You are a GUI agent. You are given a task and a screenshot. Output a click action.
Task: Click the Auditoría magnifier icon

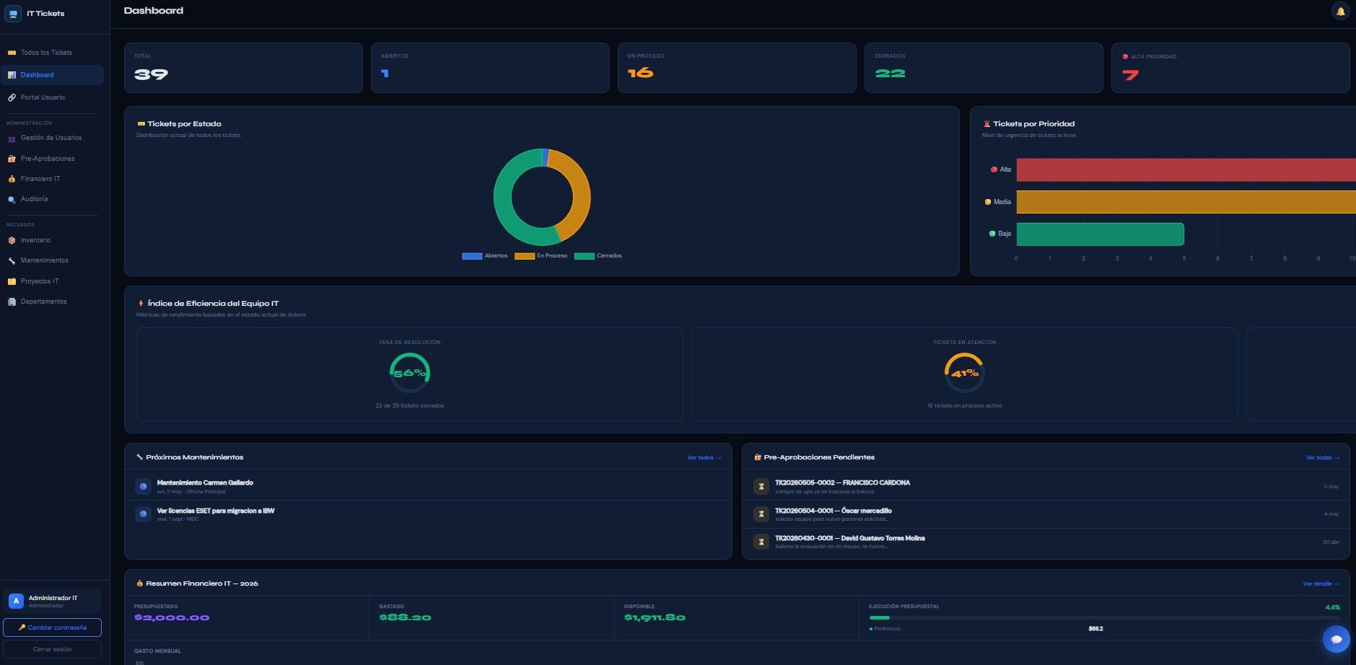pos(12,200)
